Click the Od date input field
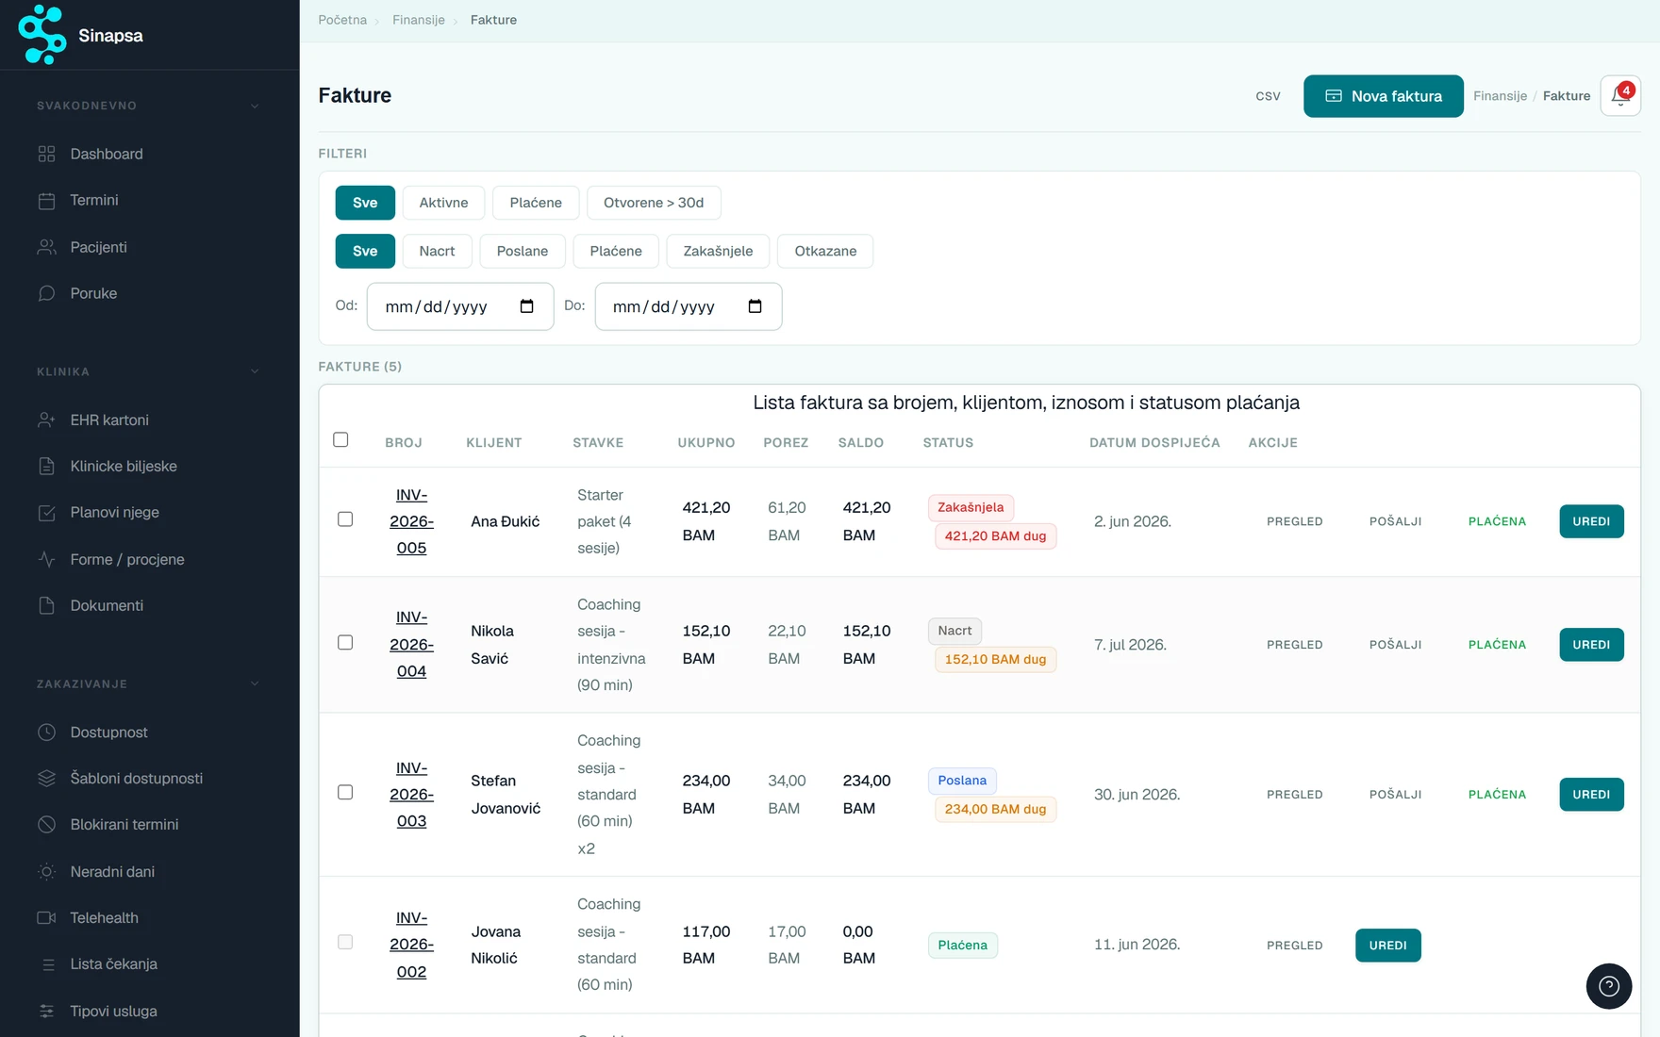The image size is (1660, 1037). pyautogui.click(x=460, y=306)
